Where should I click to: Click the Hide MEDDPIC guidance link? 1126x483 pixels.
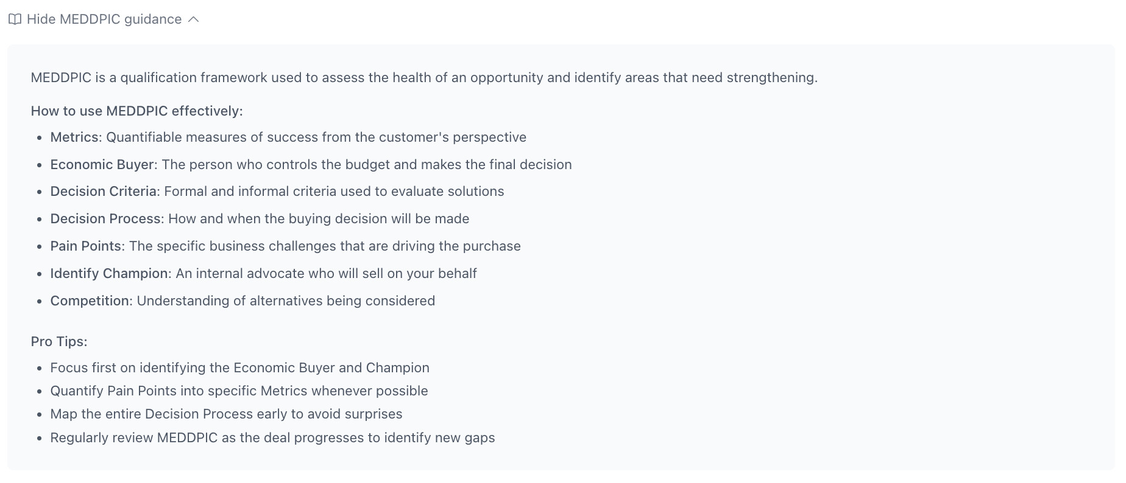point(104,19)
